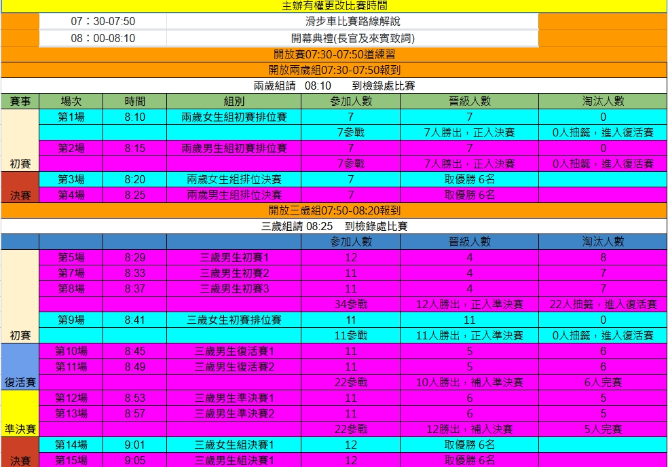Select the 組別 column header cell
Screen dimensions: 668x467
point(234,101)
